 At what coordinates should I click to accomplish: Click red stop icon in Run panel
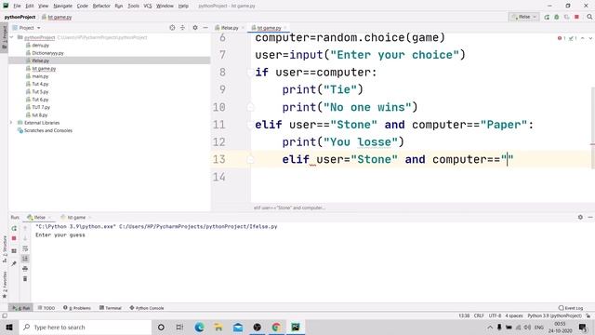[14, 238]
